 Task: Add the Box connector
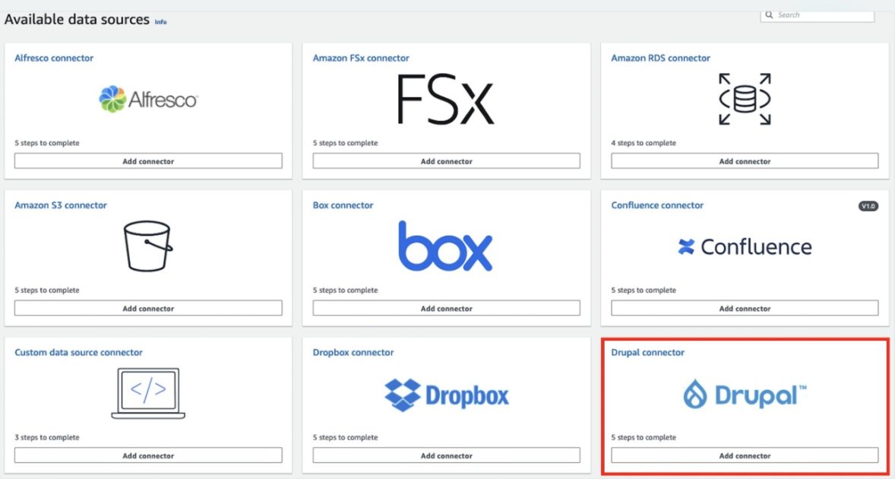(446, 308)
